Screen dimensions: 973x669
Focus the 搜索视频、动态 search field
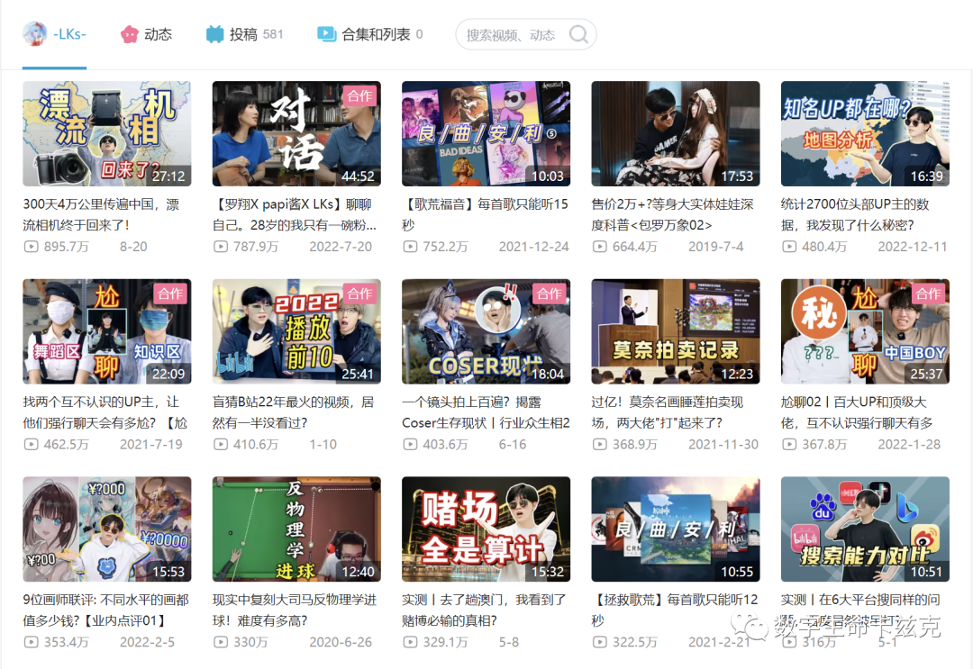point(526,35)
